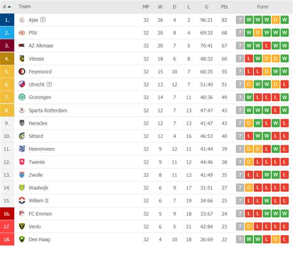
Task: Click FC Emmen's last green W form badge
Action: point(284,213)
